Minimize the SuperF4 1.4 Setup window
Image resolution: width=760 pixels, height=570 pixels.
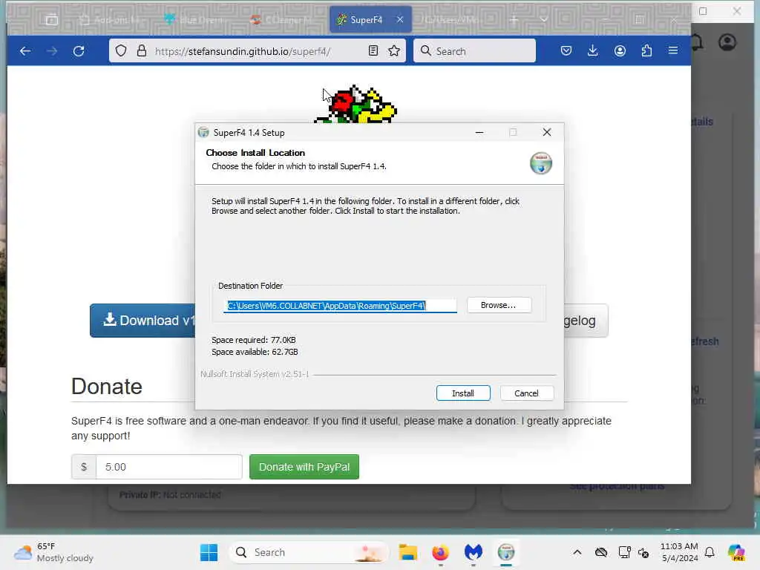point(479,132)
